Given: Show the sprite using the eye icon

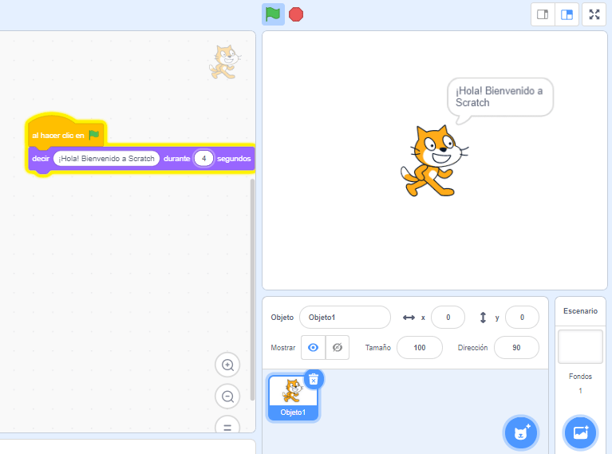Looking at the screenshot, I should [313, 347].
